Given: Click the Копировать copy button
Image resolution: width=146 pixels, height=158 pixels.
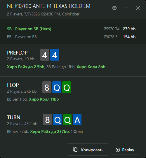Looking at the screenshot, I should click(x=88, y=150).
